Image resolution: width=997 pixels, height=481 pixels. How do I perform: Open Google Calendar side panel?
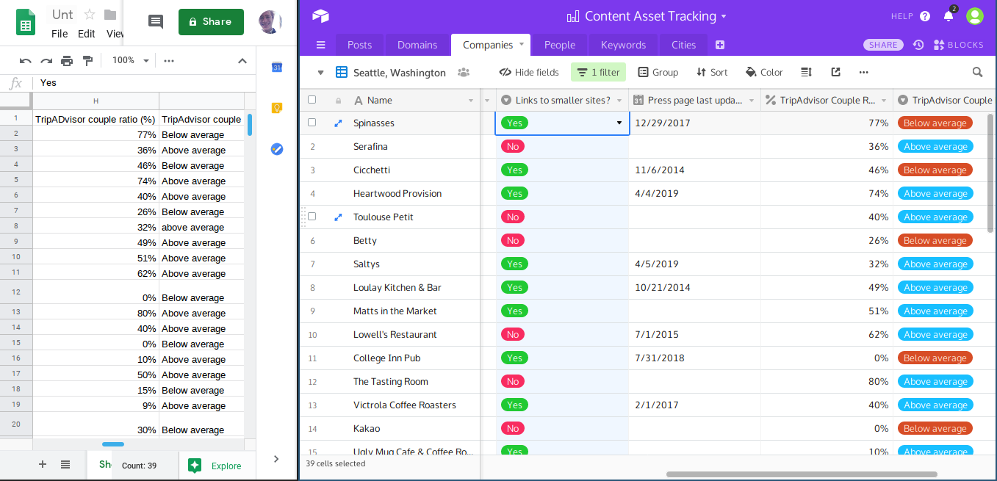pyautogui.click(x=277, y=68)
